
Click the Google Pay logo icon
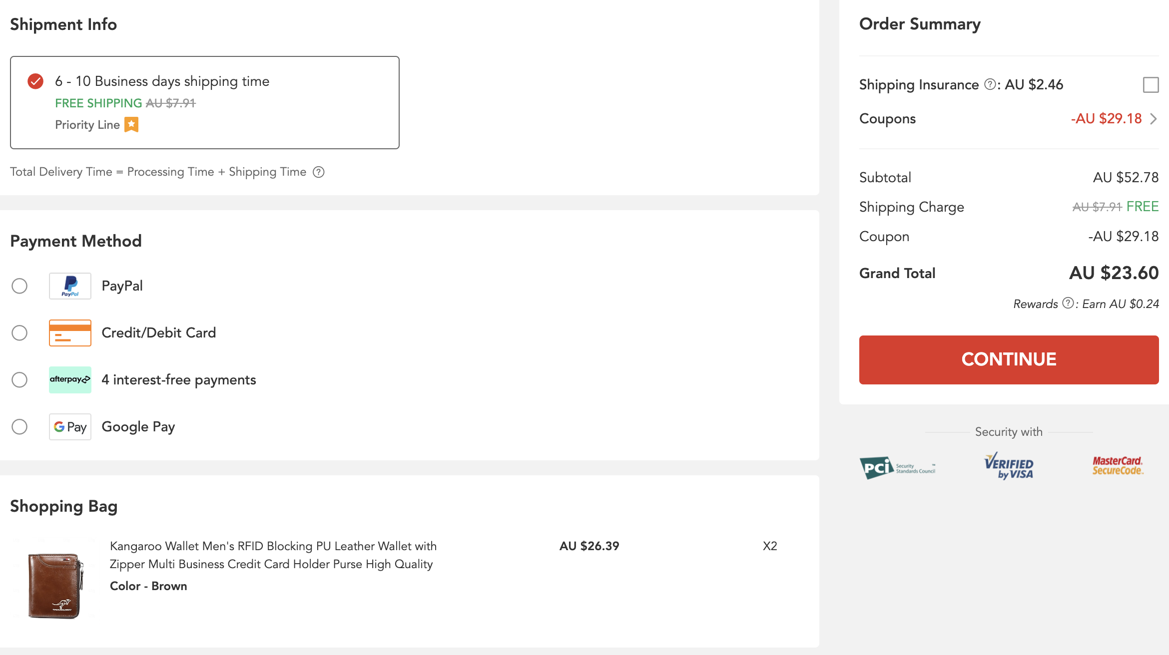70,427
